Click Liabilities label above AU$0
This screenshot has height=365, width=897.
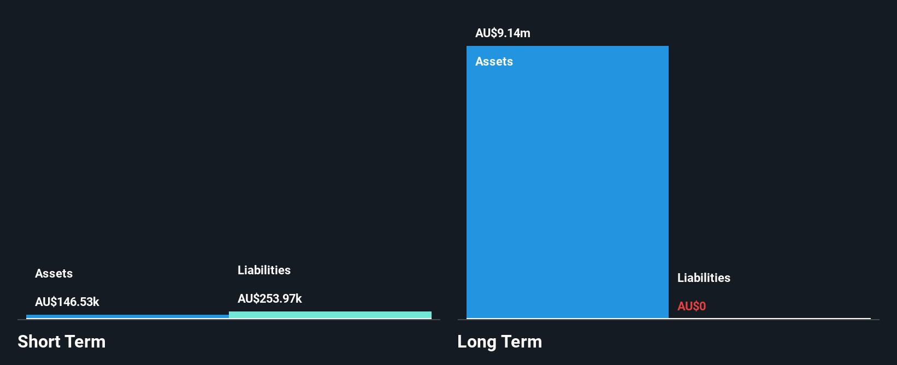pos(704,278)
